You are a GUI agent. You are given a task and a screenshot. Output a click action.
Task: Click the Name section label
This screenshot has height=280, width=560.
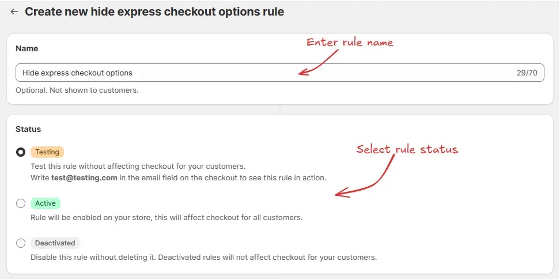(x=27, y=48)
